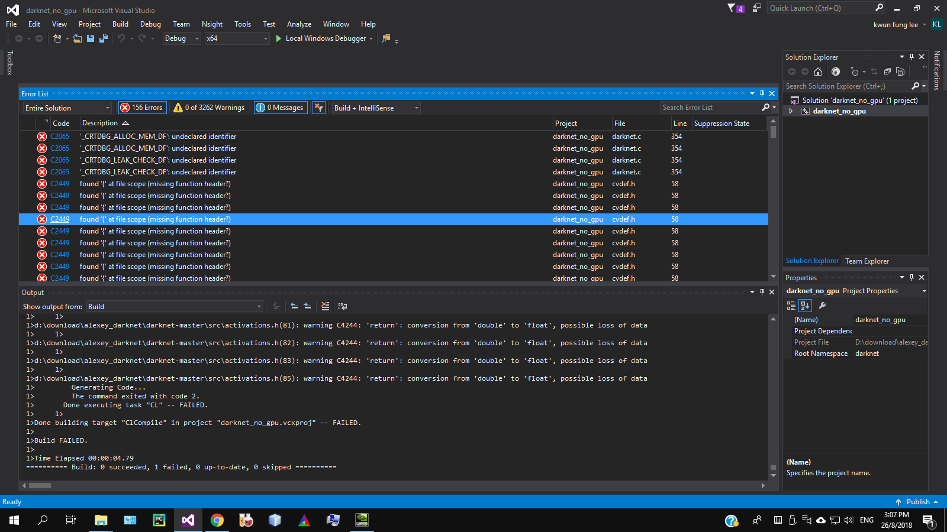Open the Entire Solution scope dropdown
Viewport: 947px width, 532px height.
pos(67,108)
